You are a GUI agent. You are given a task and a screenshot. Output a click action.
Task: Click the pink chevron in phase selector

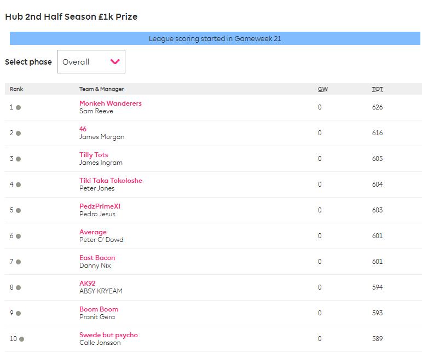[115, 62]
